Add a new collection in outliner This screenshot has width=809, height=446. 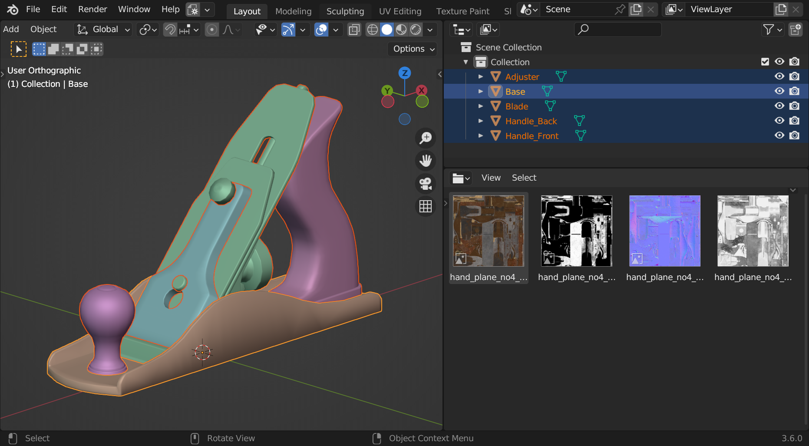796,30
